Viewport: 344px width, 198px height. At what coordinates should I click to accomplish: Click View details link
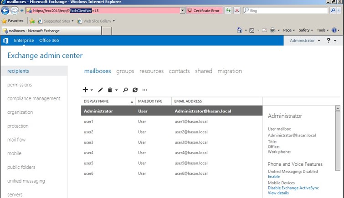(x=278, y=193)
